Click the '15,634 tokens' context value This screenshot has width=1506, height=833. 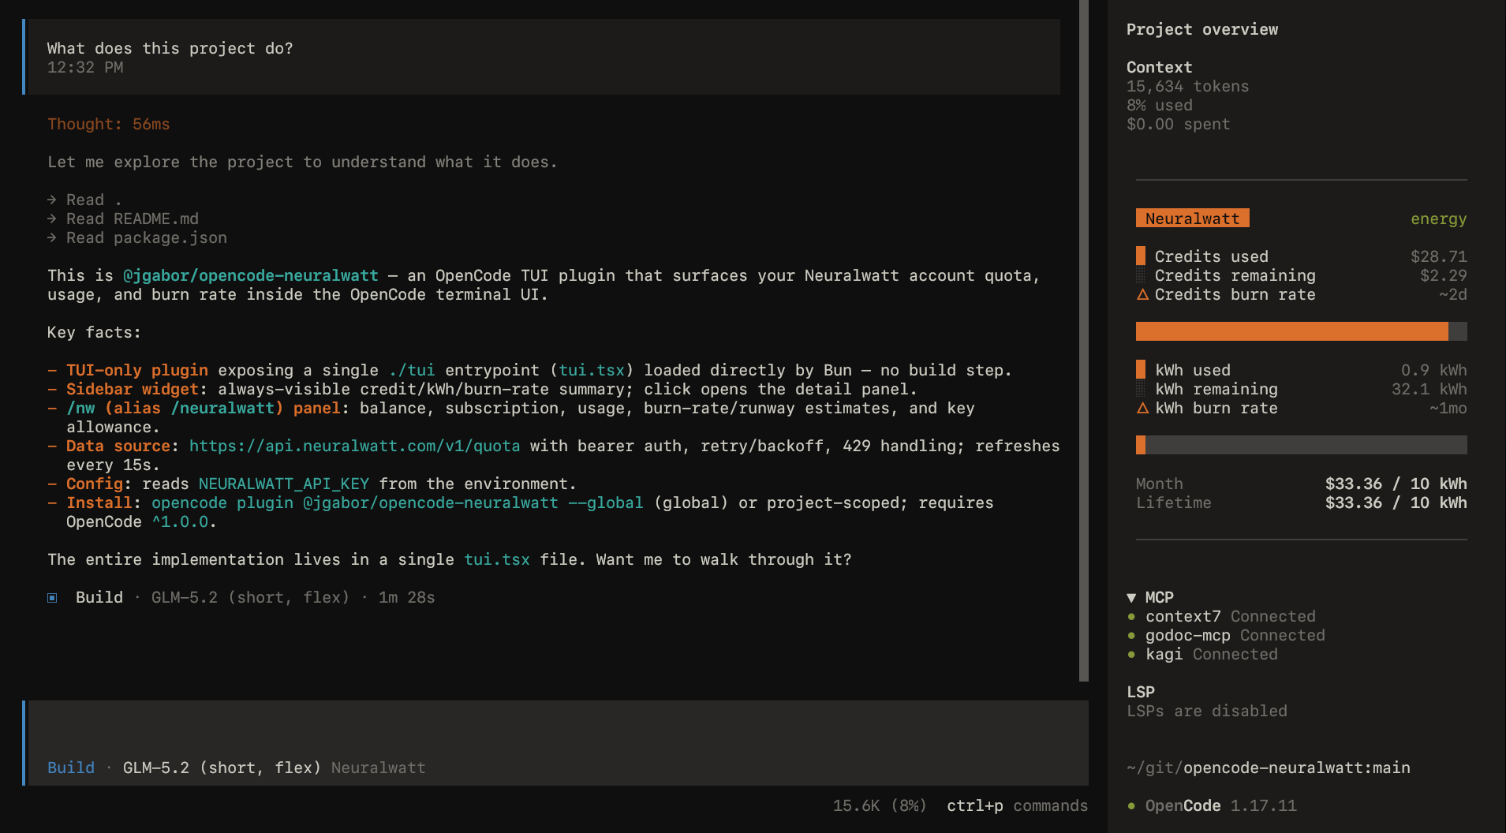[x=1187, y=86]
